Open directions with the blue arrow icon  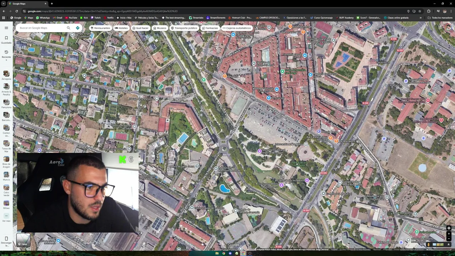pyautogui.click(x=77, y=28)
